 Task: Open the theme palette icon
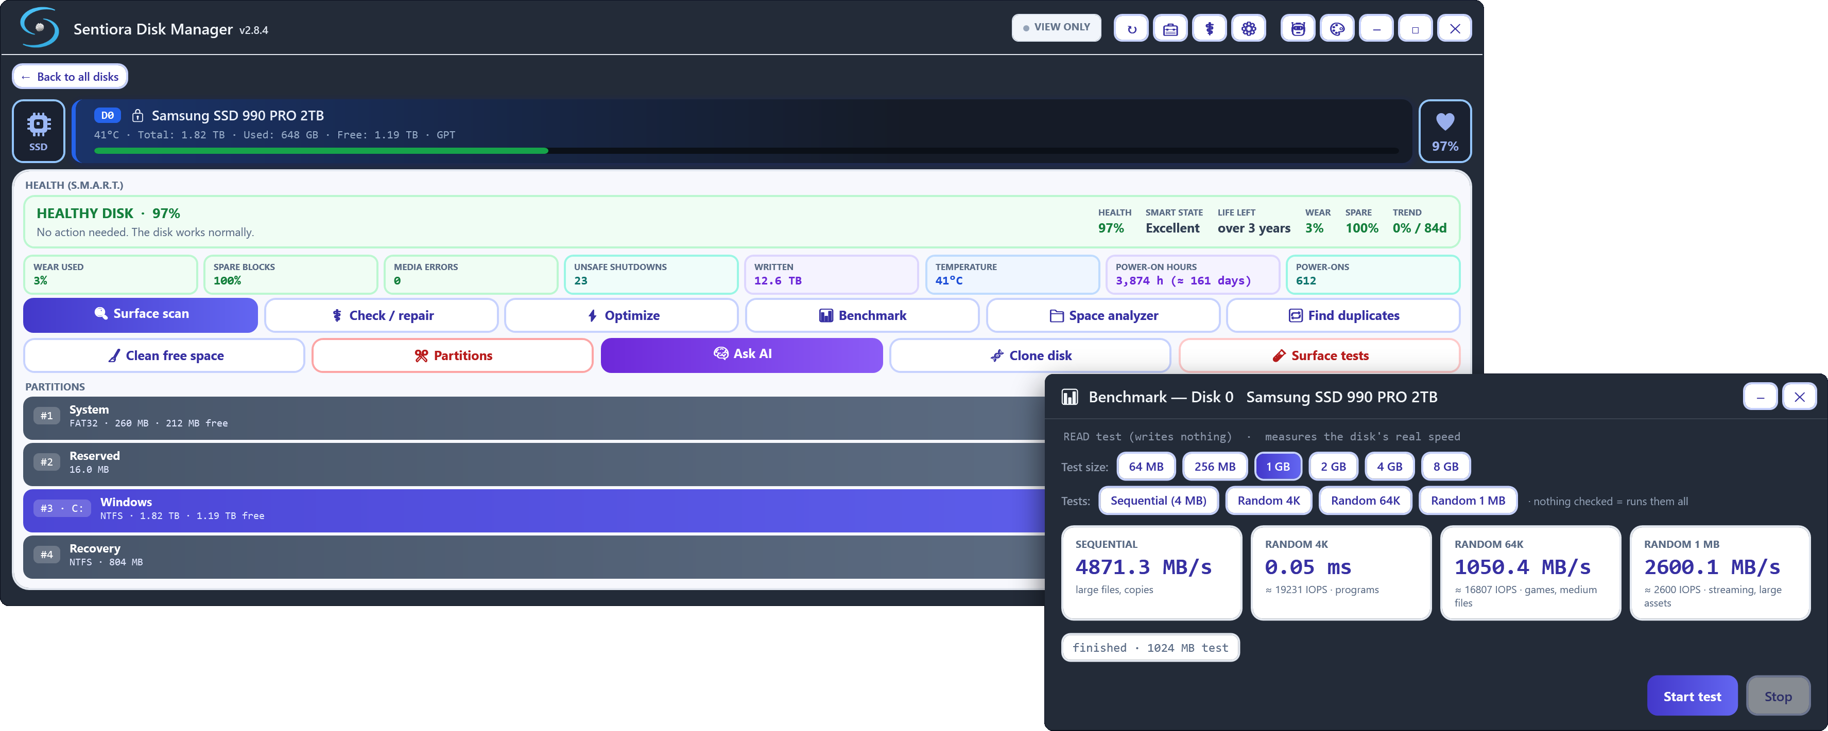(x=1337, y=29)
